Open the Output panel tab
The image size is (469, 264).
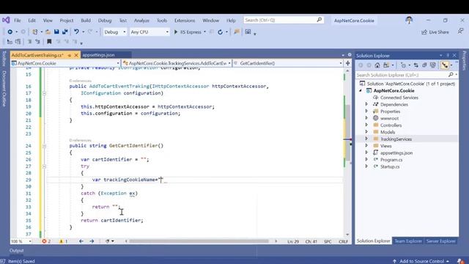(x=16, y=251)
